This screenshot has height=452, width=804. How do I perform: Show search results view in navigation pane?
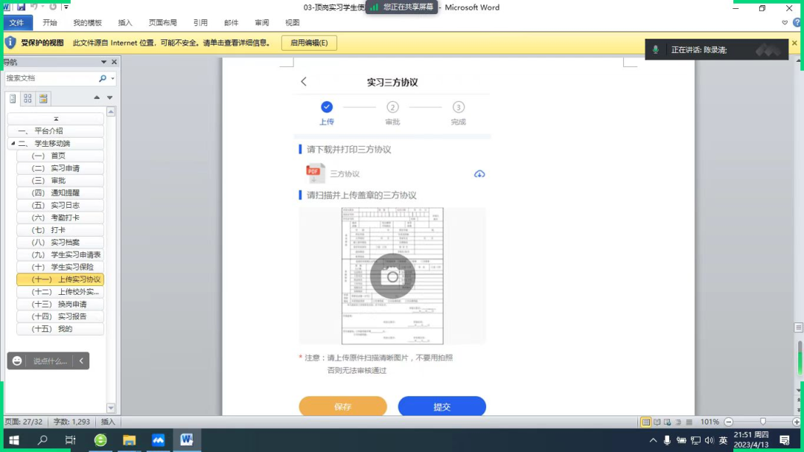click(43, 98)
